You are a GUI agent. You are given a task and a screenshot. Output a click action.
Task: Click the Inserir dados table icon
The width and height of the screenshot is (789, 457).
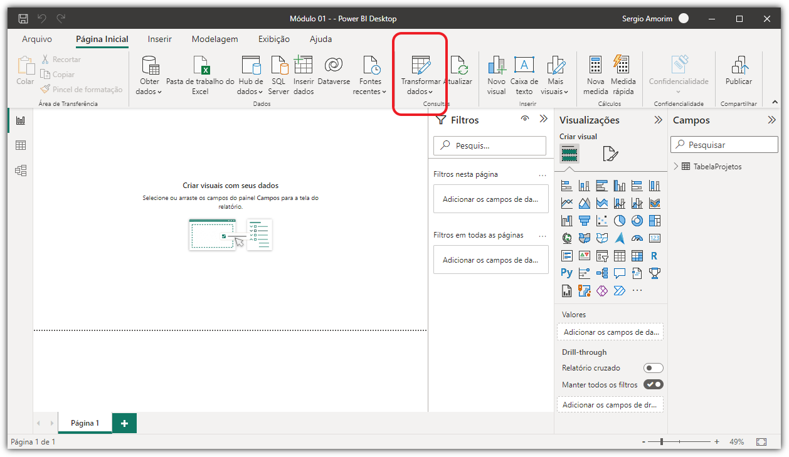(x=303, y=65)
